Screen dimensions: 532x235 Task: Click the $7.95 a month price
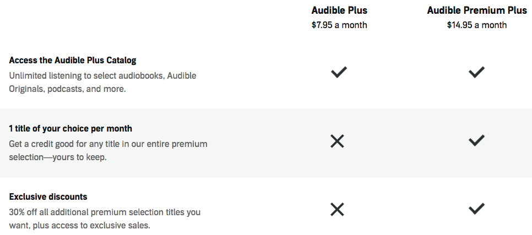[339, 25]
